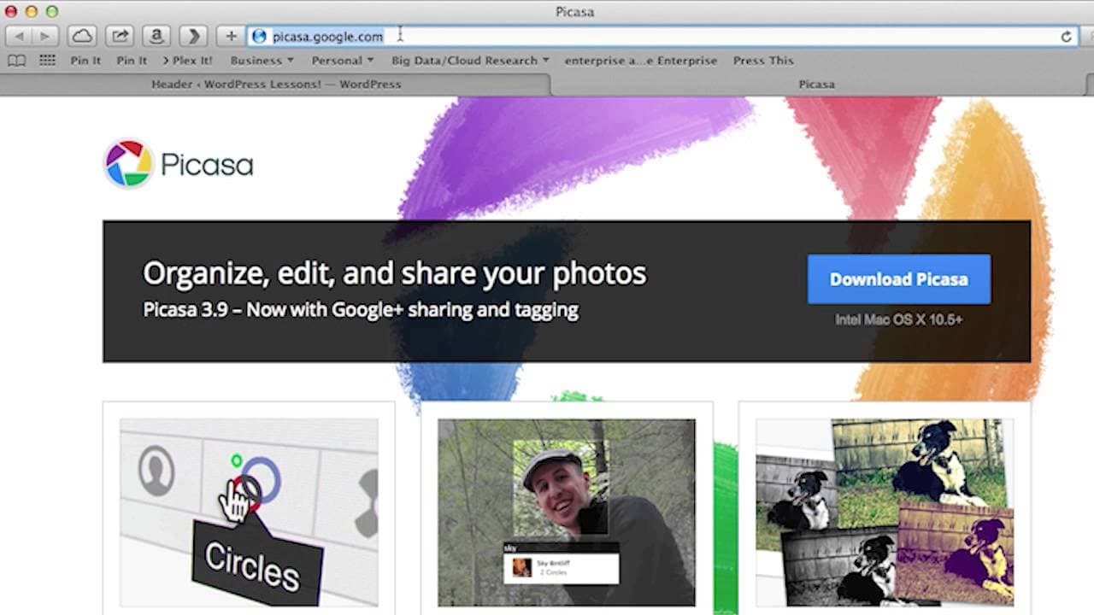Screen dimensions: 1094x615
Task: Click the Plex arrow toolbar icon
Action: point(194,36)
